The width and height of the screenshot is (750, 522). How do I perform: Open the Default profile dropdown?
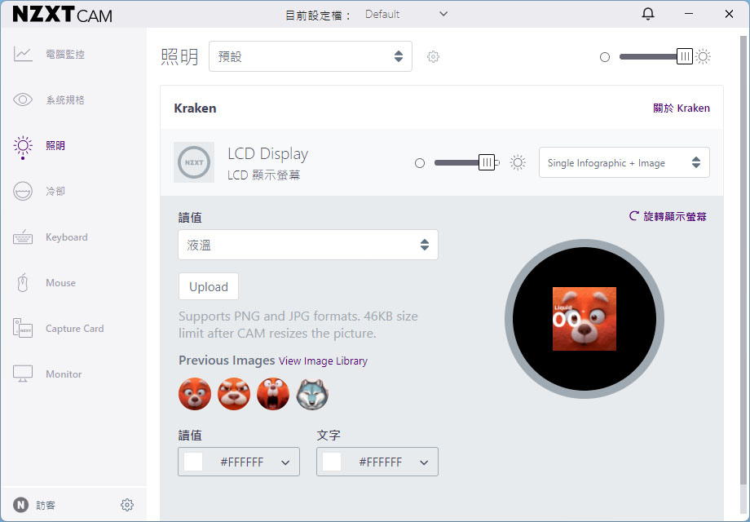(406, 15)
